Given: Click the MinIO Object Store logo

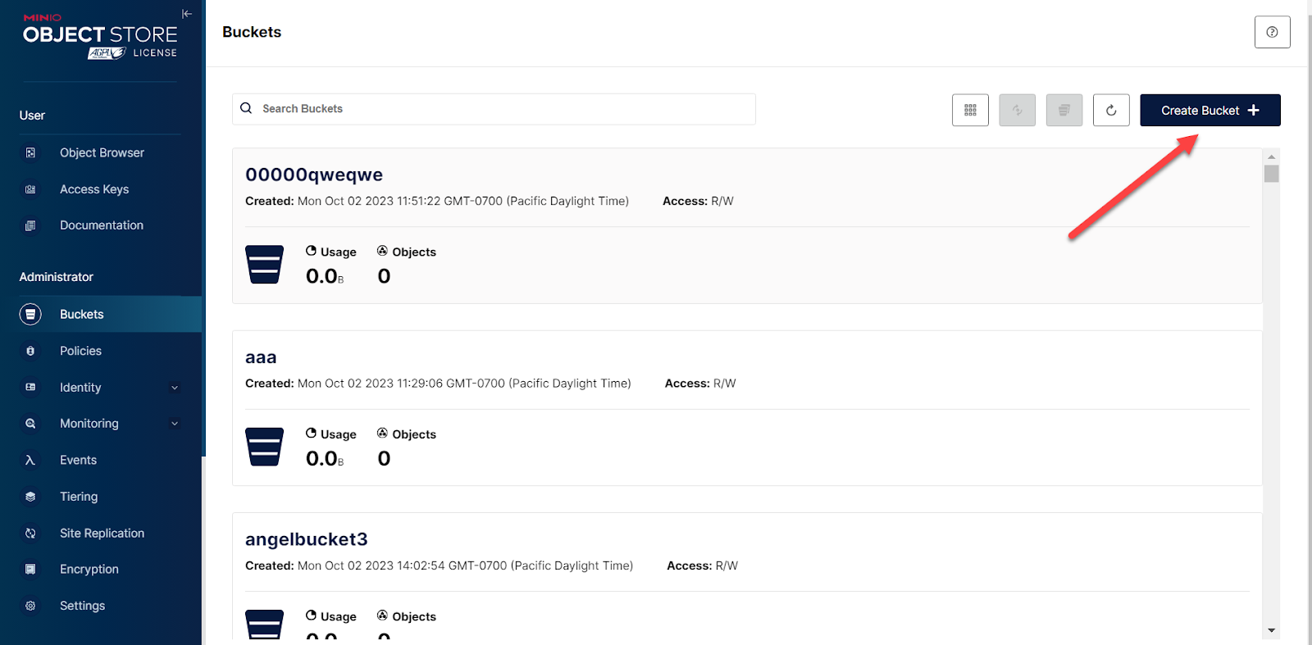Looking at the screenshot, I should click(x=100, y=34).
